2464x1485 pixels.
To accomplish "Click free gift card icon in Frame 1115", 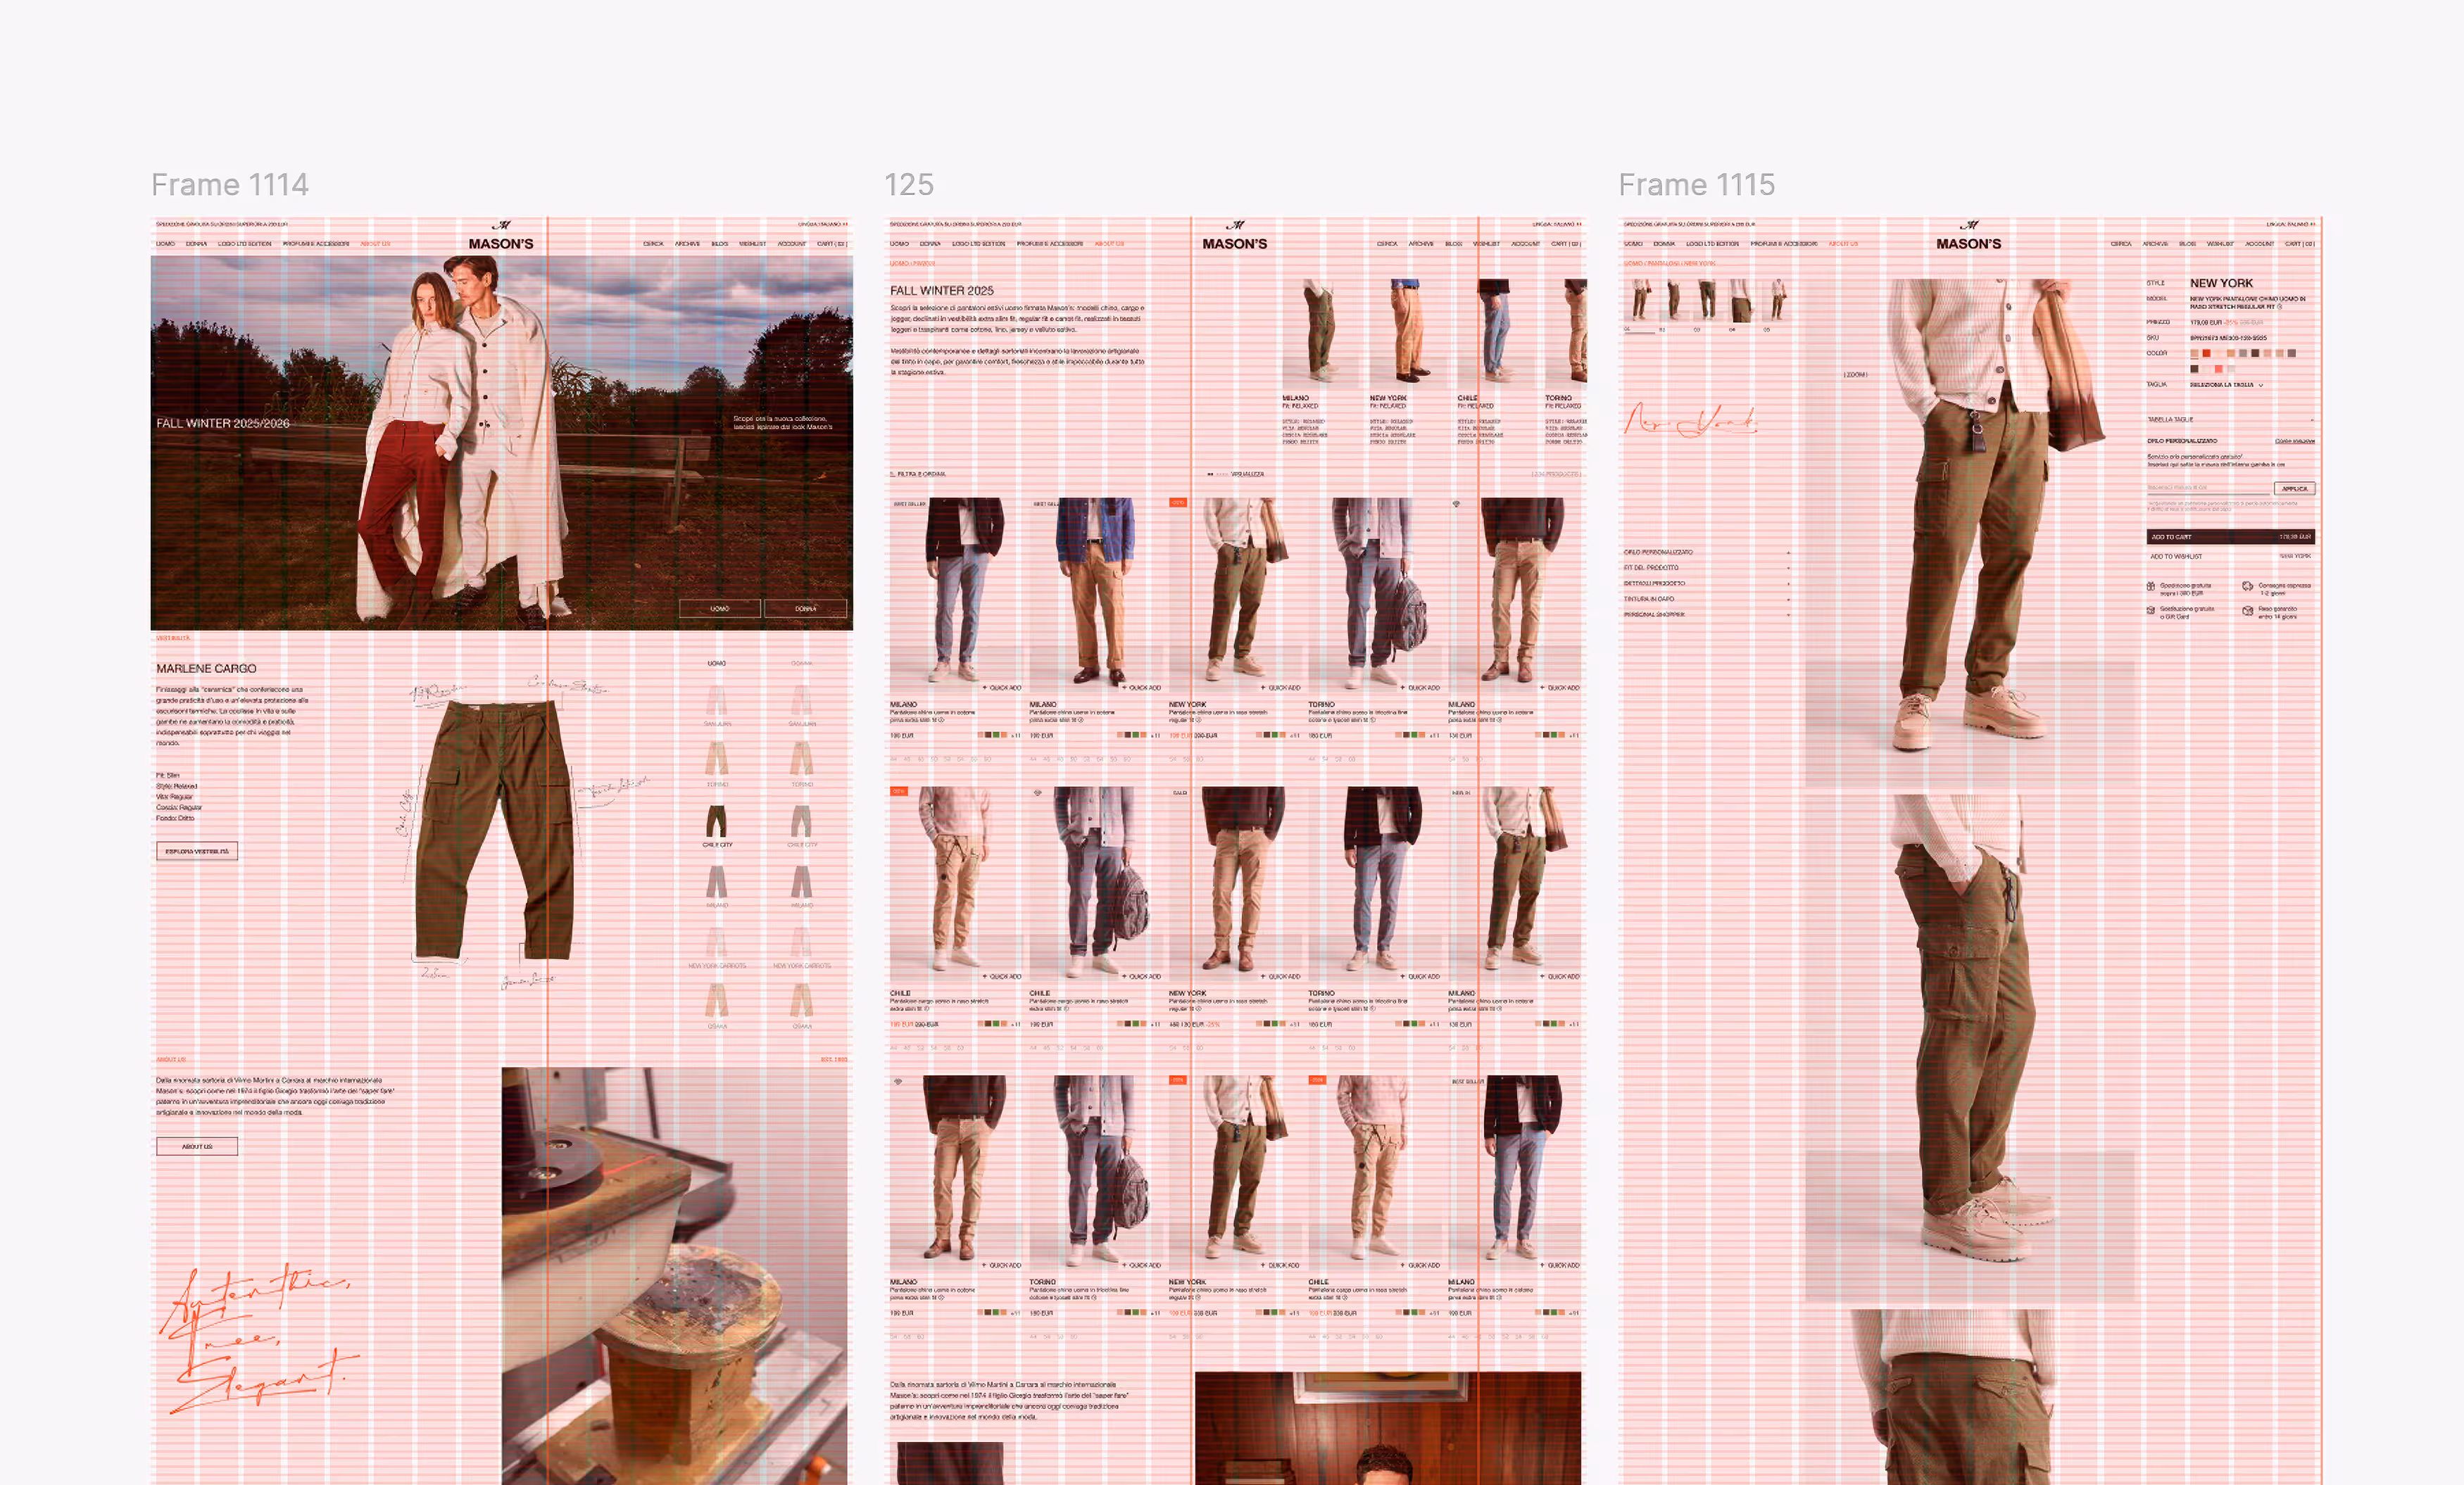I will click(2151, 610).
